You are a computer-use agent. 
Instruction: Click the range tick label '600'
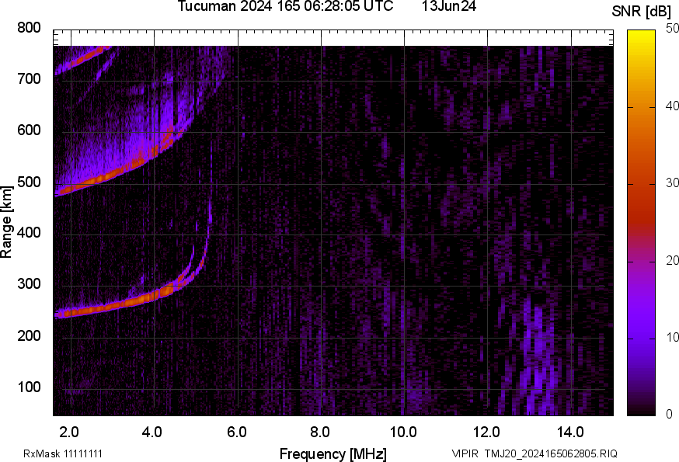point(29,130)
